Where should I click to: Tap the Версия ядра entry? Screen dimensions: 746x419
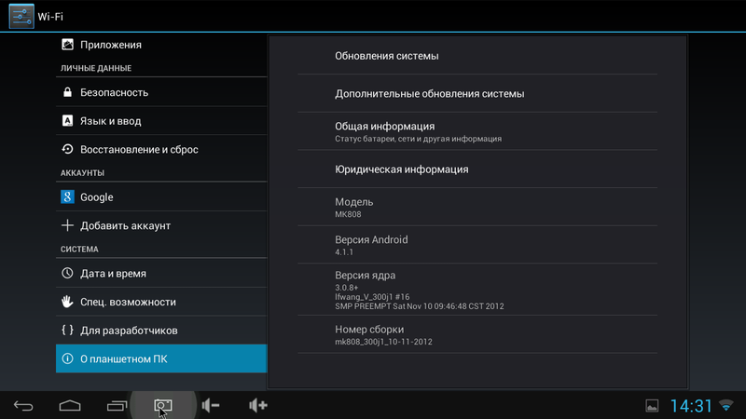(477, 290)
